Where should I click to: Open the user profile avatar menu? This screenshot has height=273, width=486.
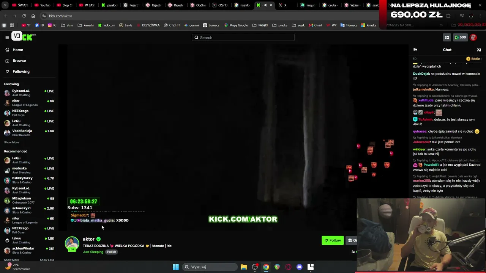[473, 38]
